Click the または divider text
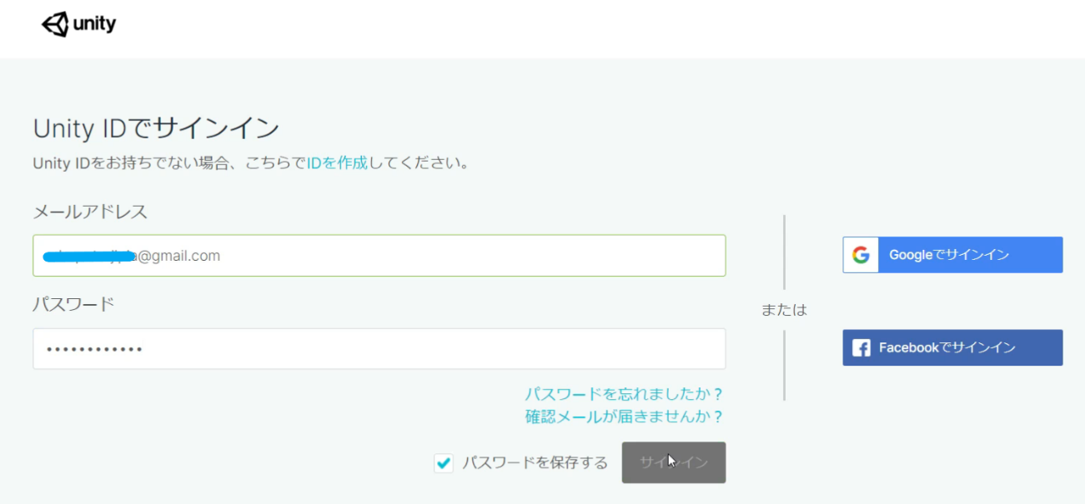Image resolution: width=1085 pixels, height=504 pixels. [x=785, y=310]
